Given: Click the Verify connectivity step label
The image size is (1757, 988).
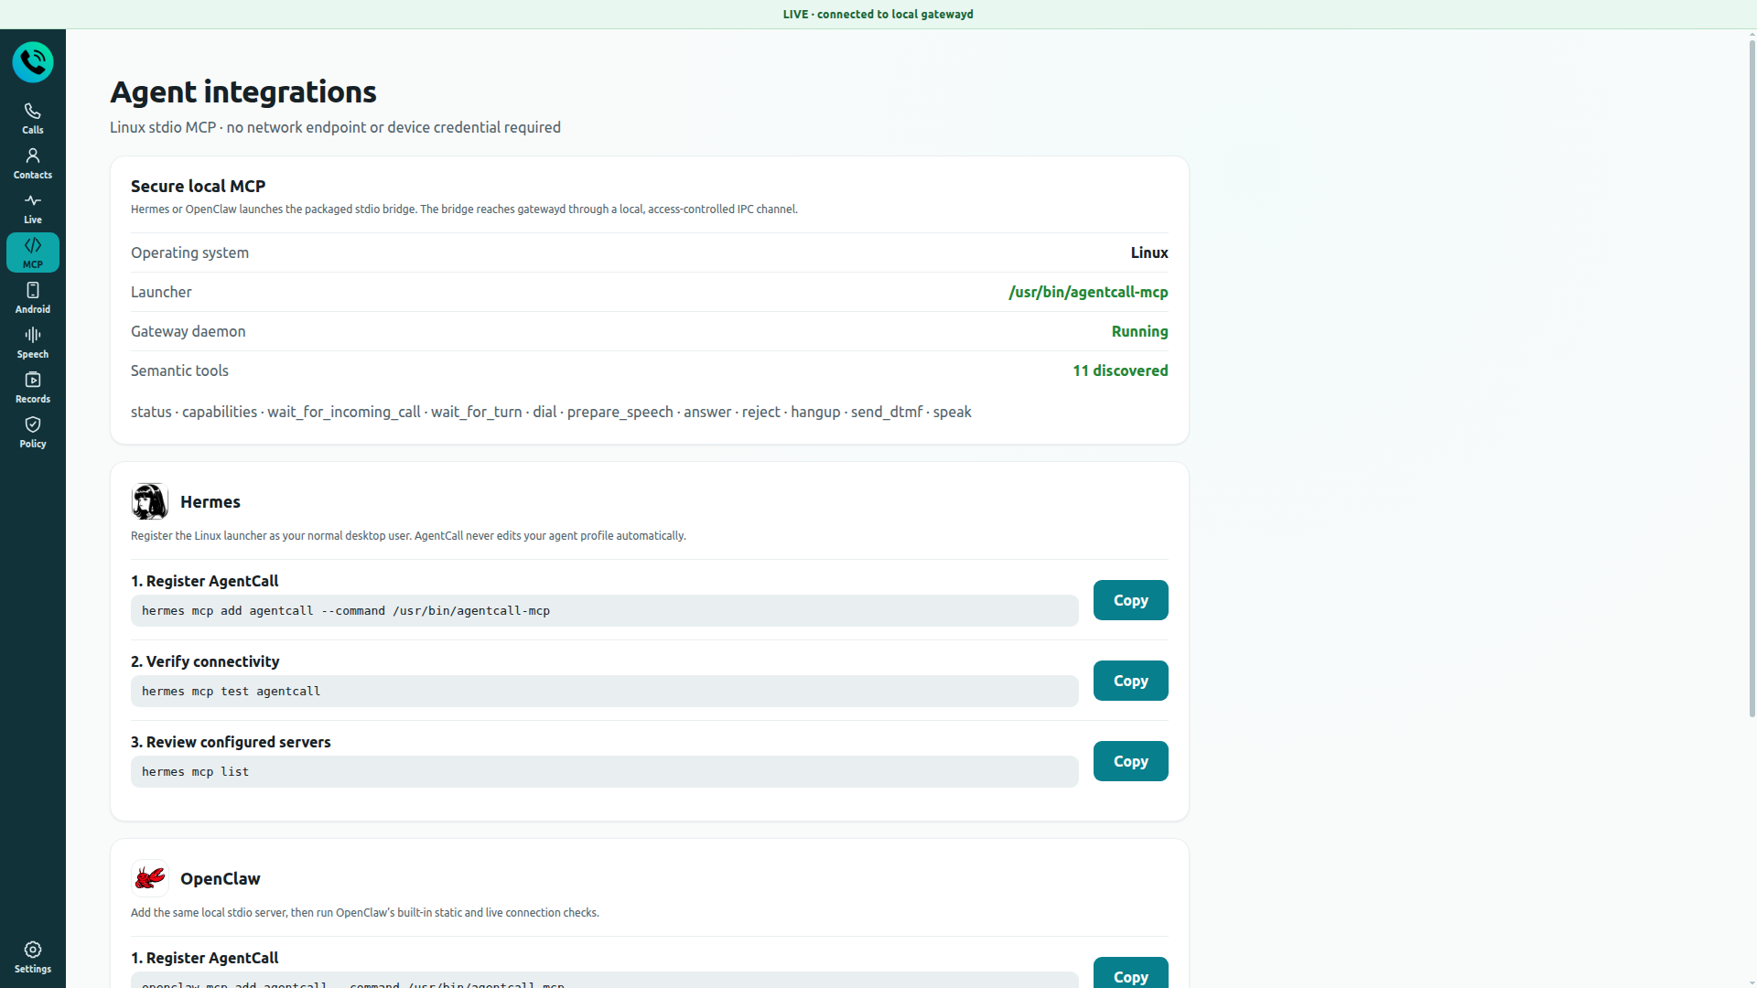Looking at the screenshot, I should click(x=205, y=661).
